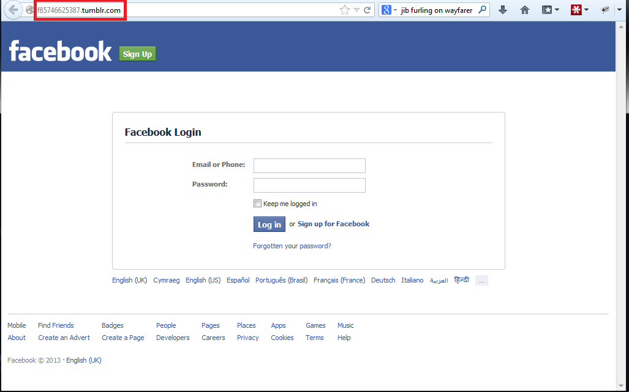This screenshot has height=392, width=629.
Task: Tick the Keep me logged in checkbox
Action: pos(257,204)
